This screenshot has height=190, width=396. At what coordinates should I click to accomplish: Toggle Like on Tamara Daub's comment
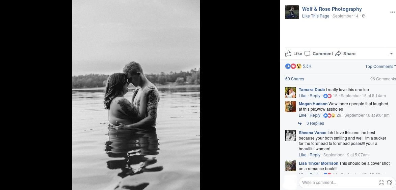pyautogui.click(x=302, y=96)
